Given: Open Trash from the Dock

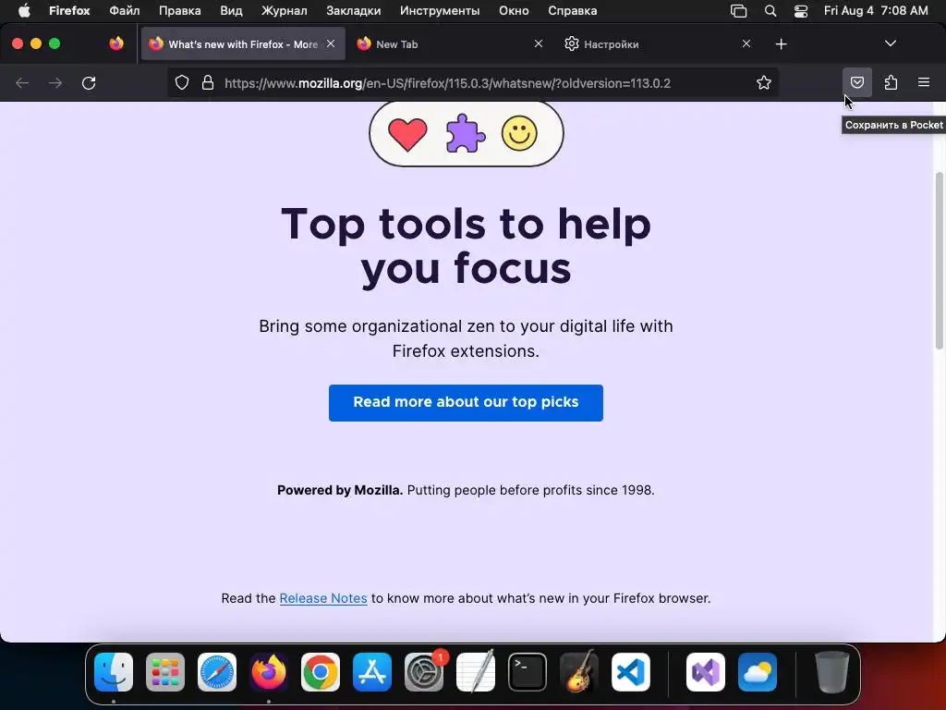Looking at the screenshot, I should 832,672.
